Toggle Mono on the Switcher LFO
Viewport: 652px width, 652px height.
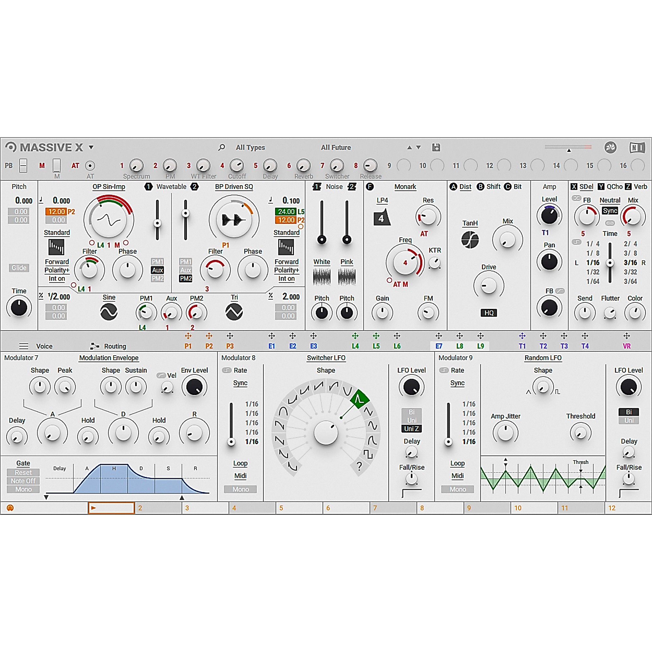point(240,489)
